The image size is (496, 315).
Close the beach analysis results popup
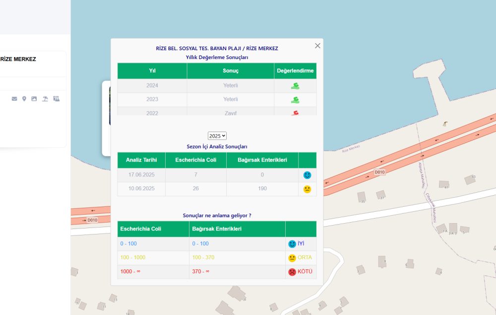pos(317,46)
